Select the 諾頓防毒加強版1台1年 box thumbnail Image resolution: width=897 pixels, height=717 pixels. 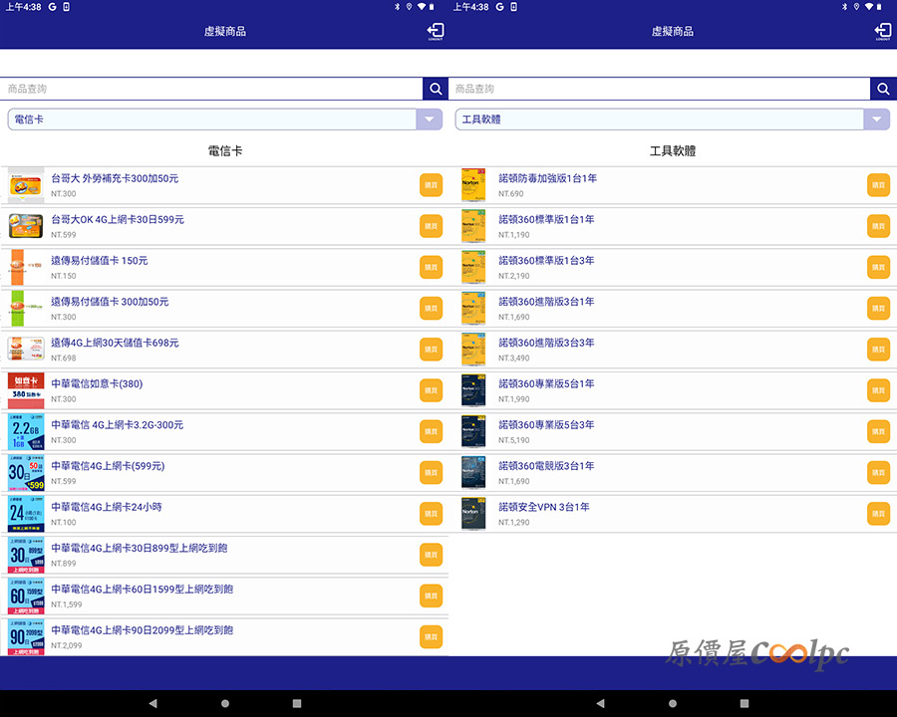(x=473, y=185)
